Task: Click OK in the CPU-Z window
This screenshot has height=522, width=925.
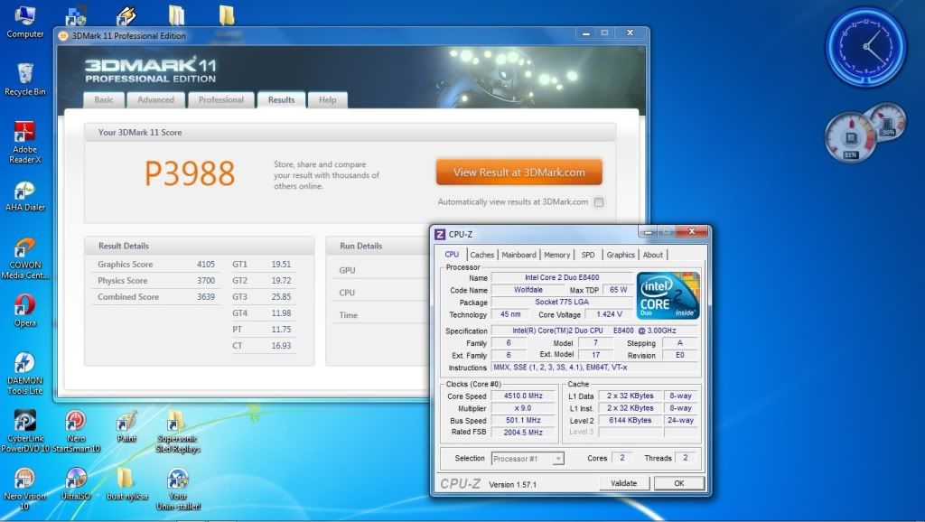Action: coord(679,483)
